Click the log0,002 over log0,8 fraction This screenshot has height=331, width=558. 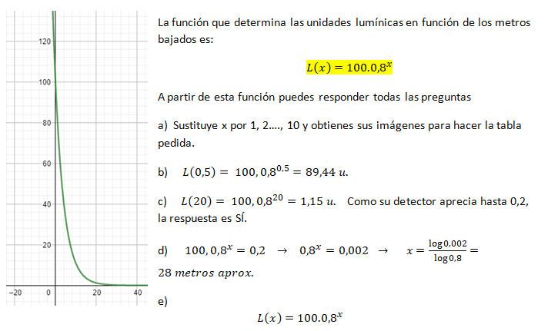click(x=449, y=250)
